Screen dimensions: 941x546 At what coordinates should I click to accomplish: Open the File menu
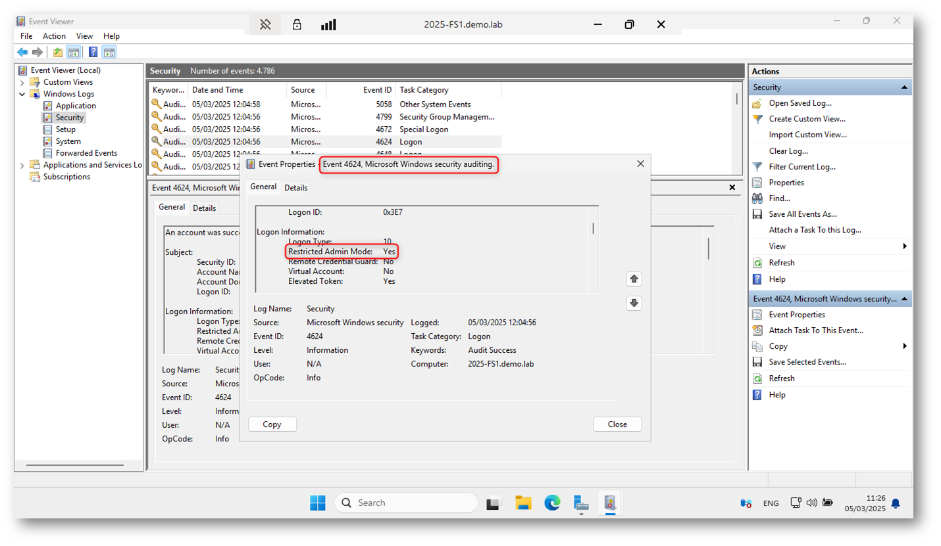tap(26, 36)
